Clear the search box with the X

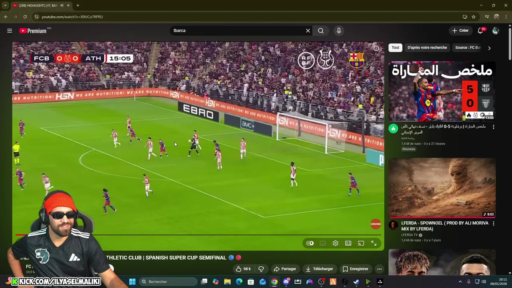tap(308, 31)
